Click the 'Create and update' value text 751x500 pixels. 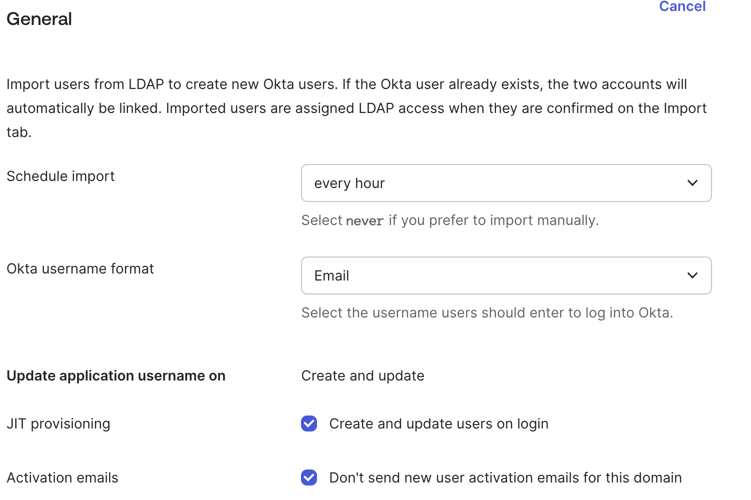click(x=362, y=375)
